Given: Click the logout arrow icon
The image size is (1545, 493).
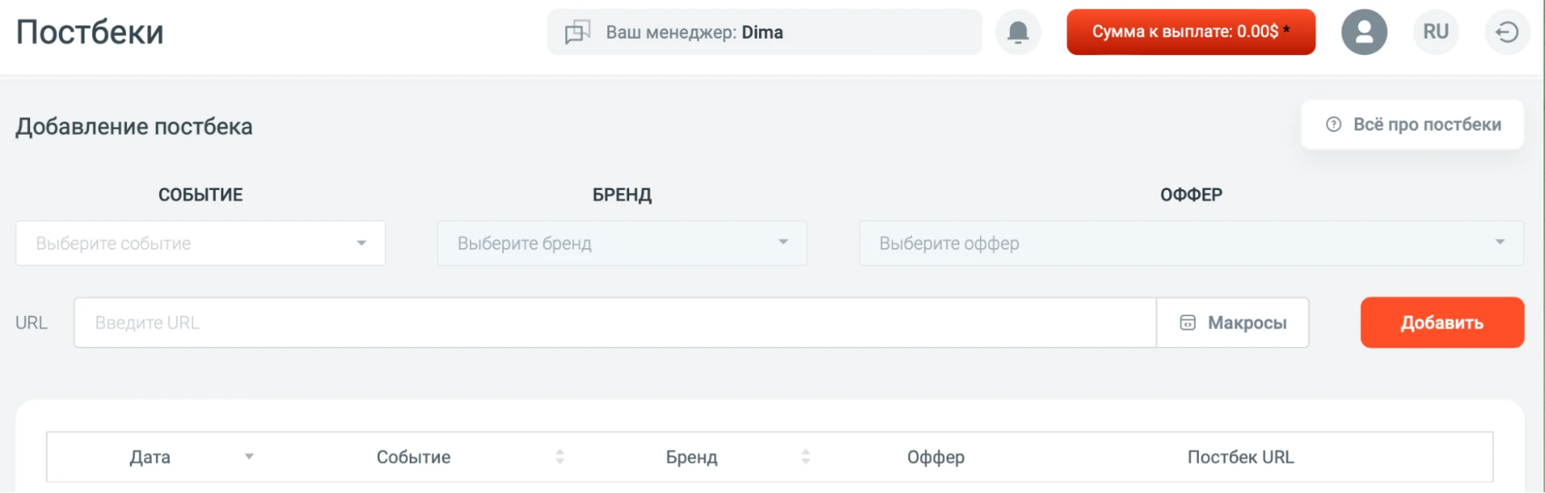Looking at the screenshot, I should tap(1507, 32).
